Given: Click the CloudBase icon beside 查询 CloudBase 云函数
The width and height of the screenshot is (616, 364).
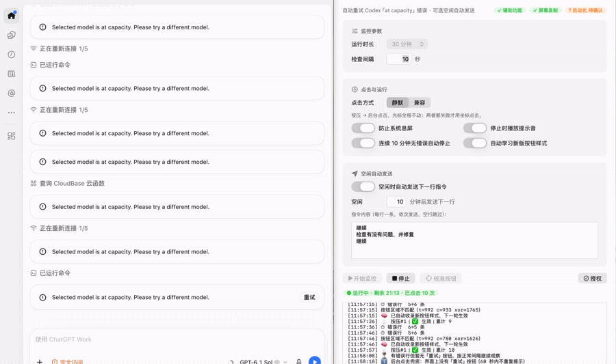Looking at the screenshot, I should pyautogui.click(x=34, y=184).
